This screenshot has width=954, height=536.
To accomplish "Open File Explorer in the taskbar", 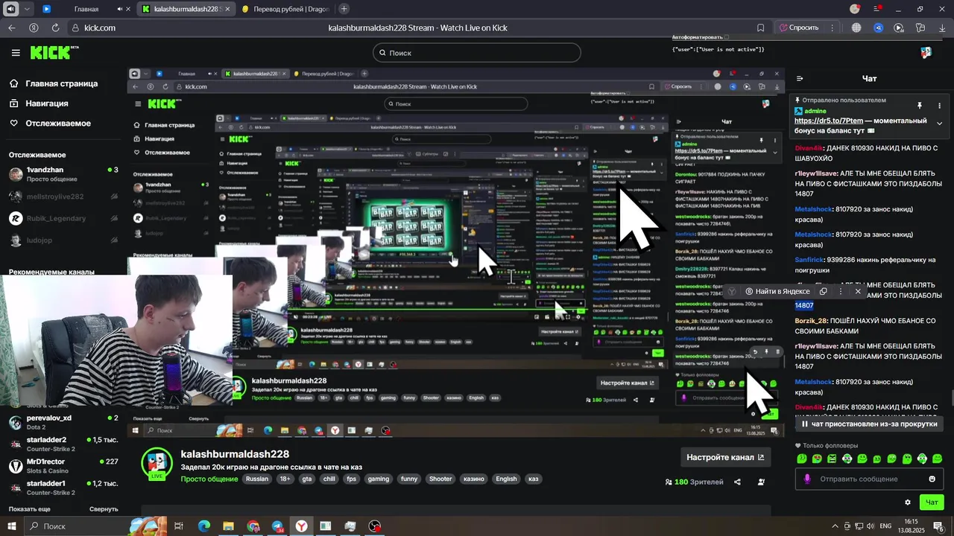I will (228, 526).
